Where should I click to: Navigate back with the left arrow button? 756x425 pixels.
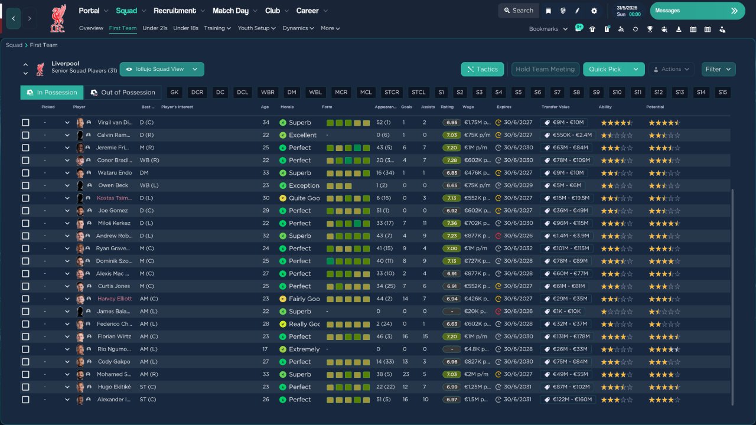coord(13,18)
